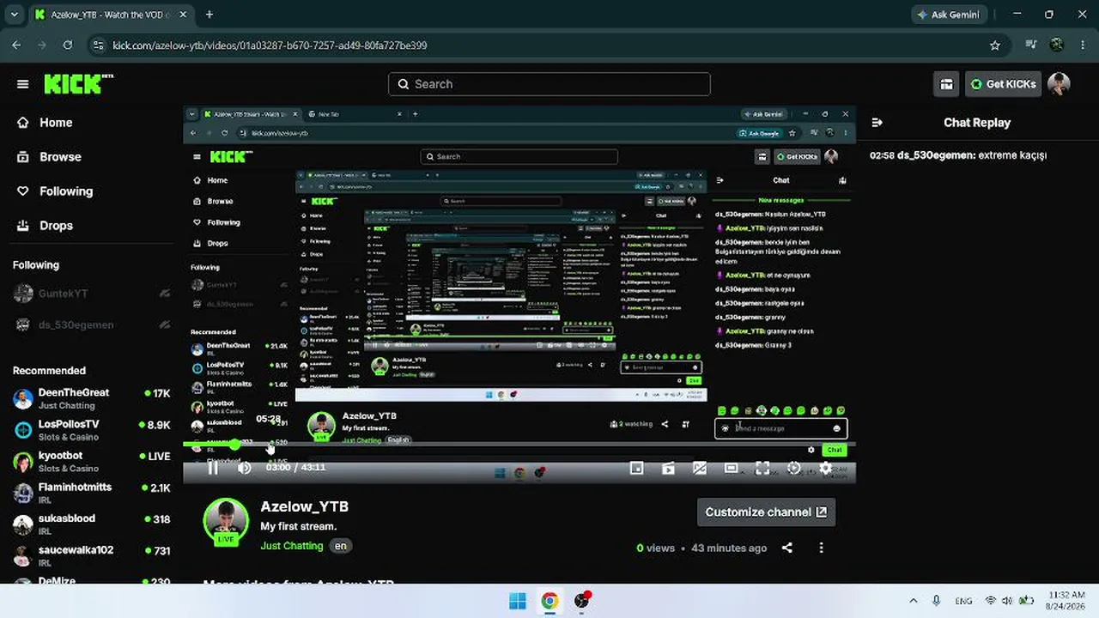Open Chrome media controls icon

coord(1031,45)
